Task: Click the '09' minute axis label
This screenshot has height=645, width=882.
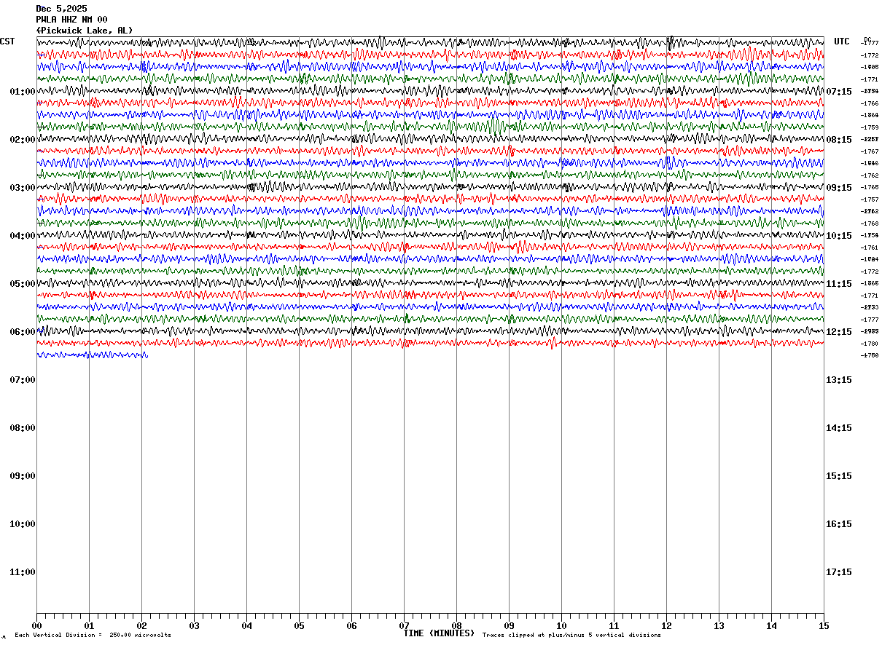Action: click(x=509, y=625)
